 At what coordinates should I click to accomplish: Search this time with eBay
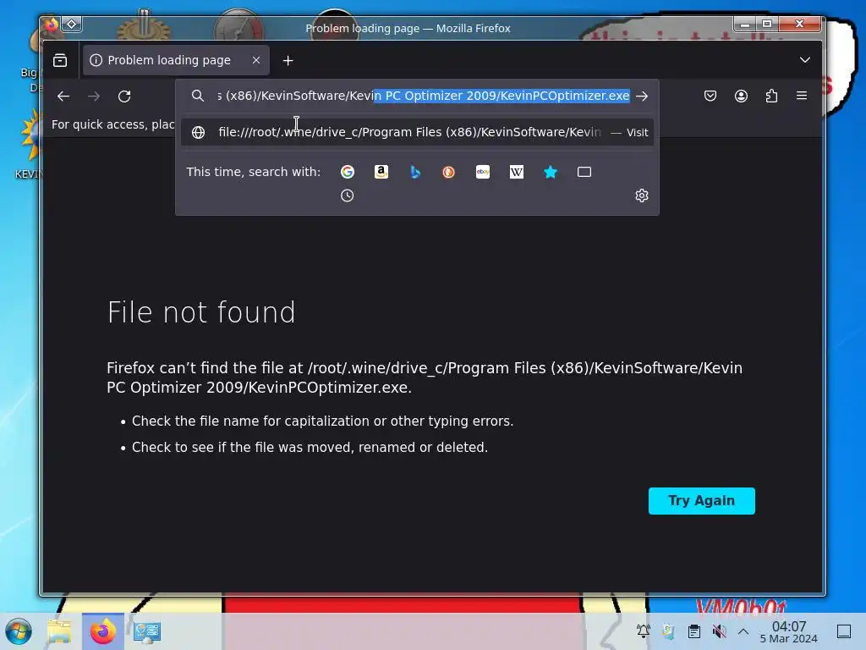pyautogui.click(x=483, y=172)
